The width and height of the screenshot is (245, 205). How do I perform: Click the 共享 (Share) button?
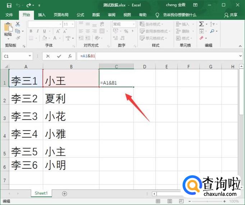coord(231,15)
